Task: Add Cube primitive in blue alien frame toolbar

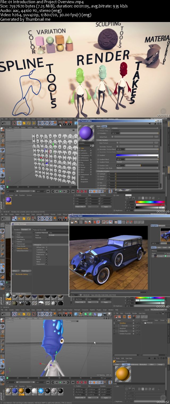Action: coord(76,314)
